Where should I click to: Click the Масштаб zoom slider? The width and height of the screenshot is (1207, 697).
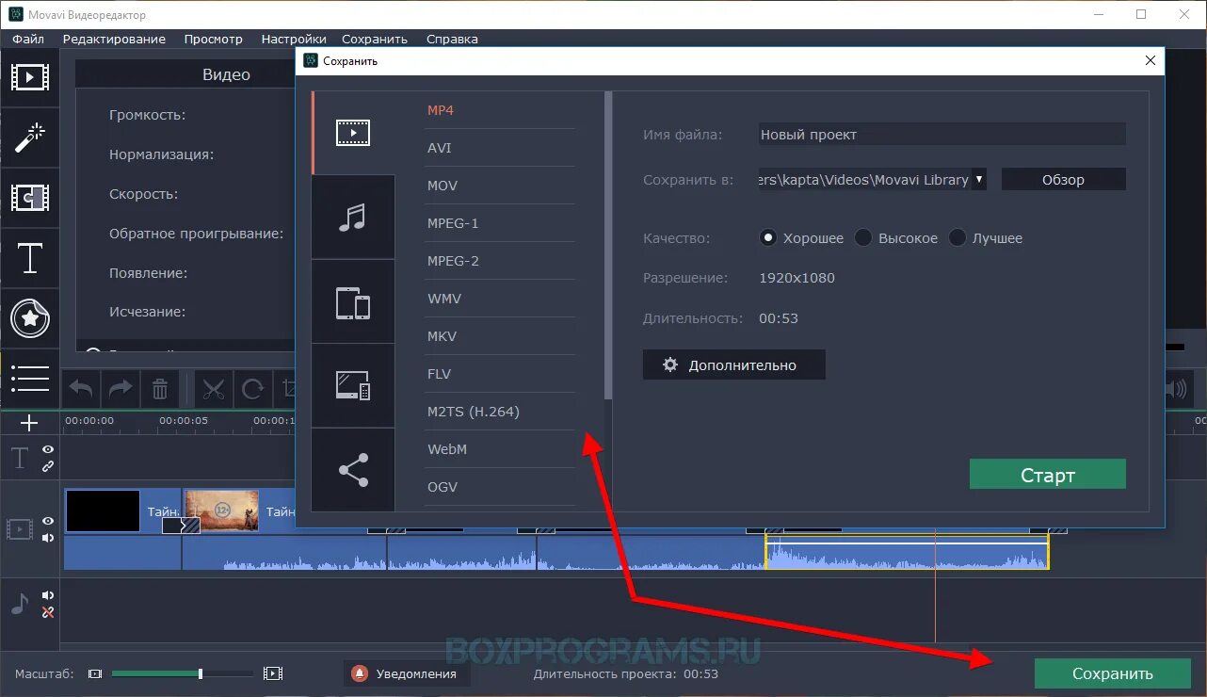tap(183, 673)
